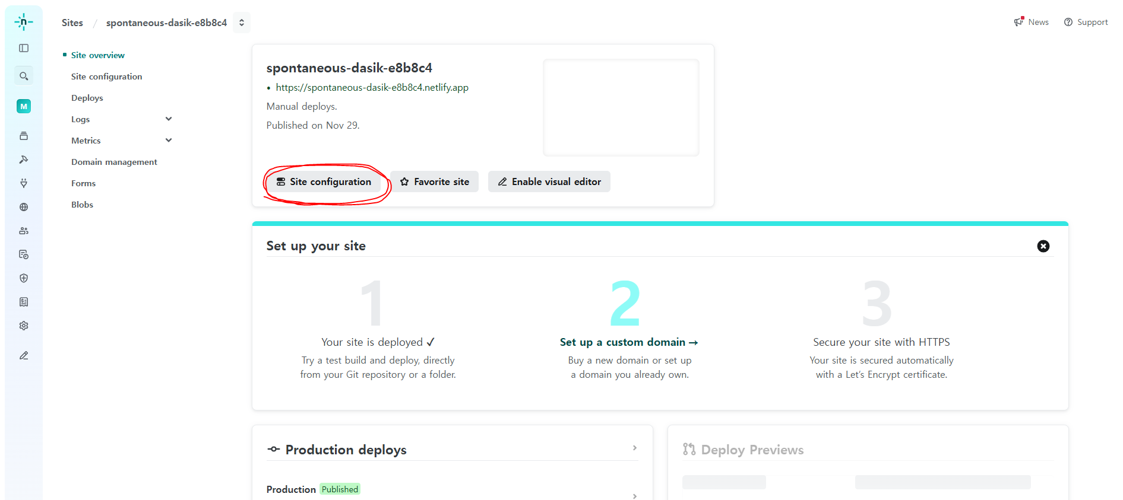Open the Domains globe icon
The height and width of the screenshot is (500, 1123).
24,207
